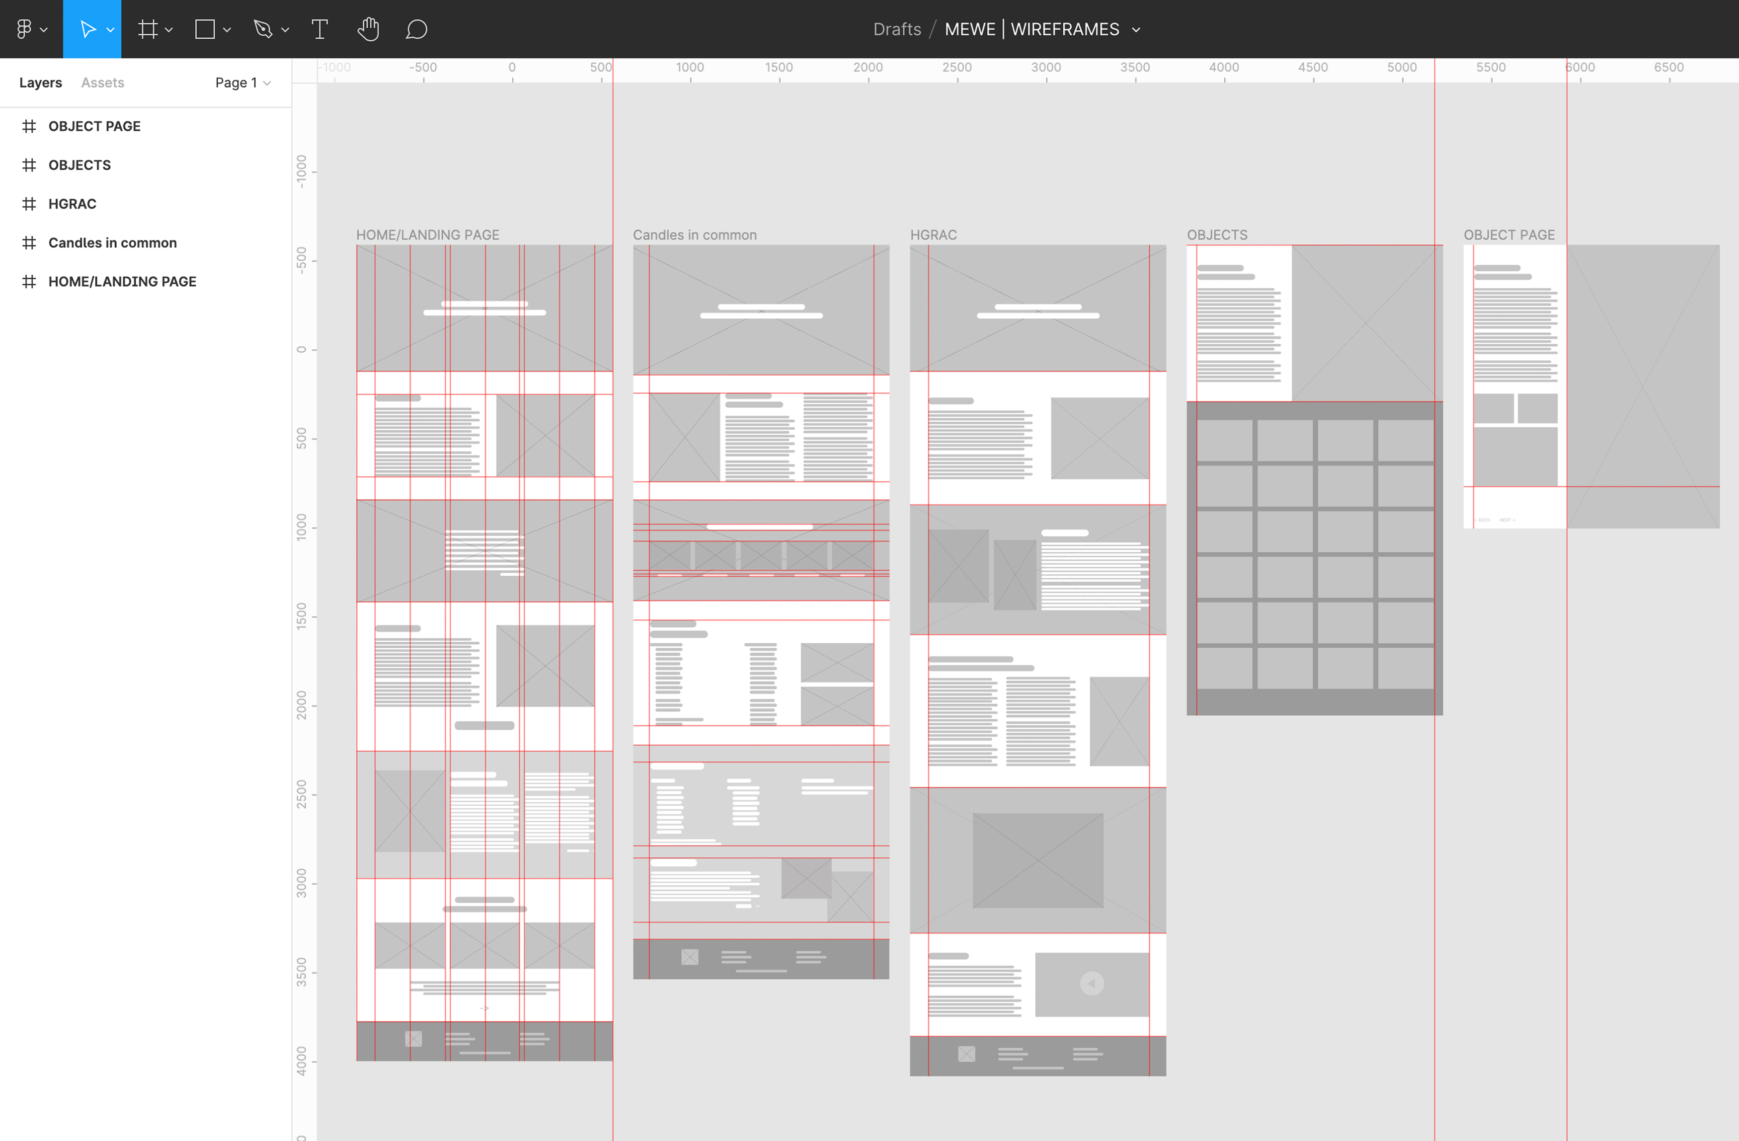Expand the shape tools chevron

pyautogui.click(x=227, y=30)
